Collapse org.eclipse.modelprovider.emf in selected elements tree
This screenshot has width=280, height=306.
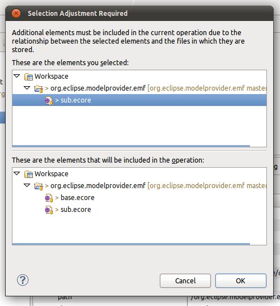27,88
